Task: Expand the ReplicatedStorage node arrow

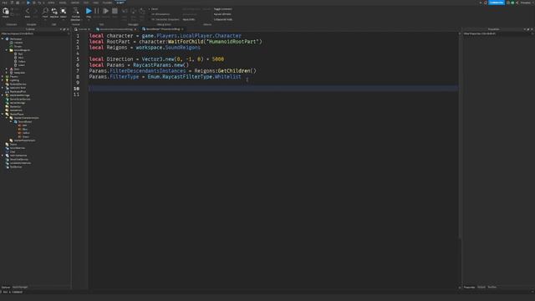Action: [3, 95]
